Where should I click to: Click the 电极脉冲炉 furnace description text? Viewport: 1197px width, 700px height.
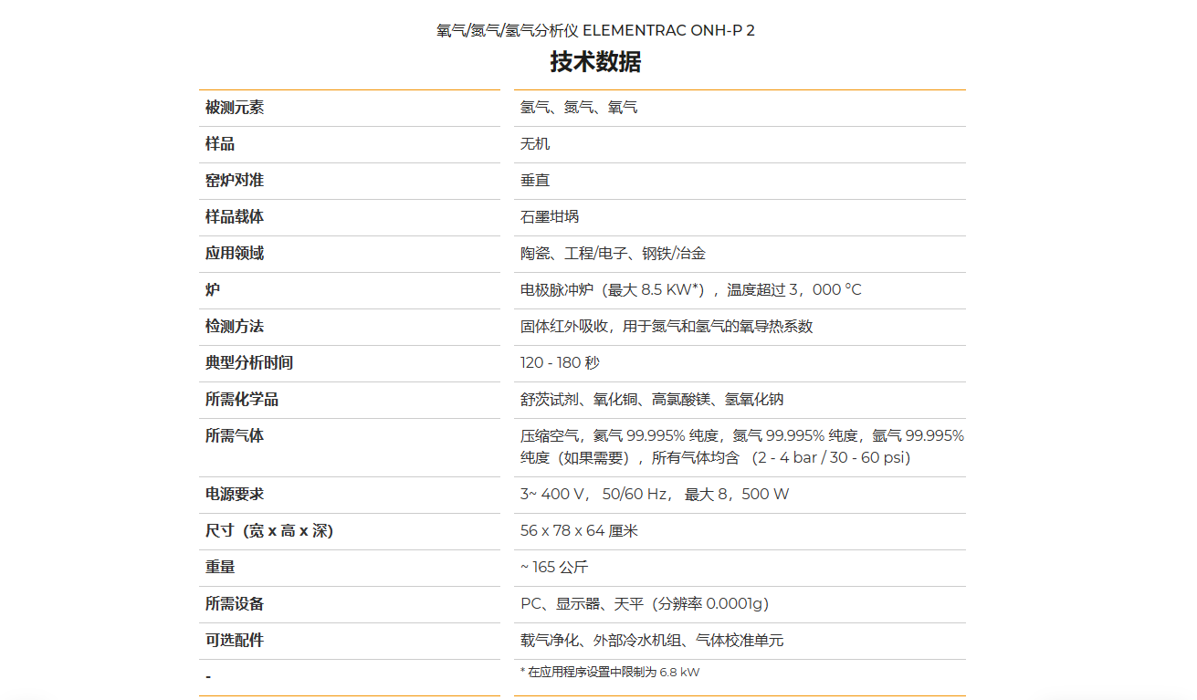point(690,290)
